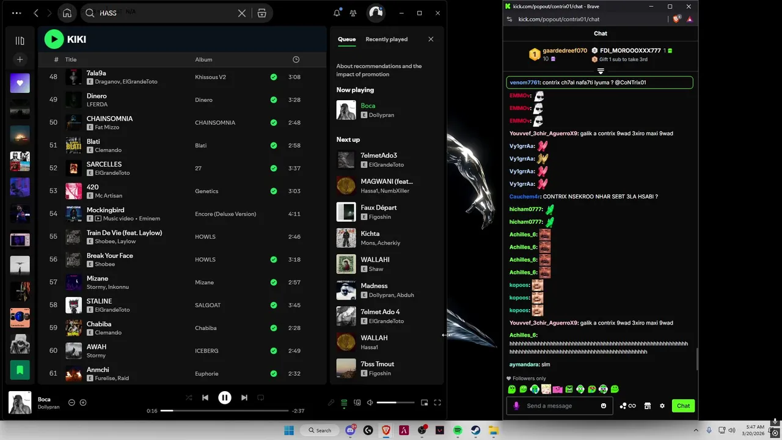
Task: Navigate forward with the right arrow in Spotify
Action: click(50, 13)
